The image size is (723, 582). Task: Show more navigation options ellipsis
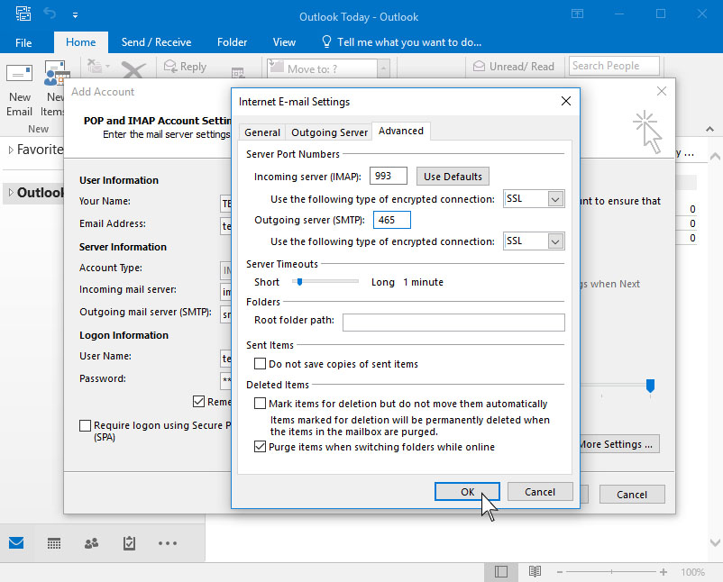pos(168,543)
